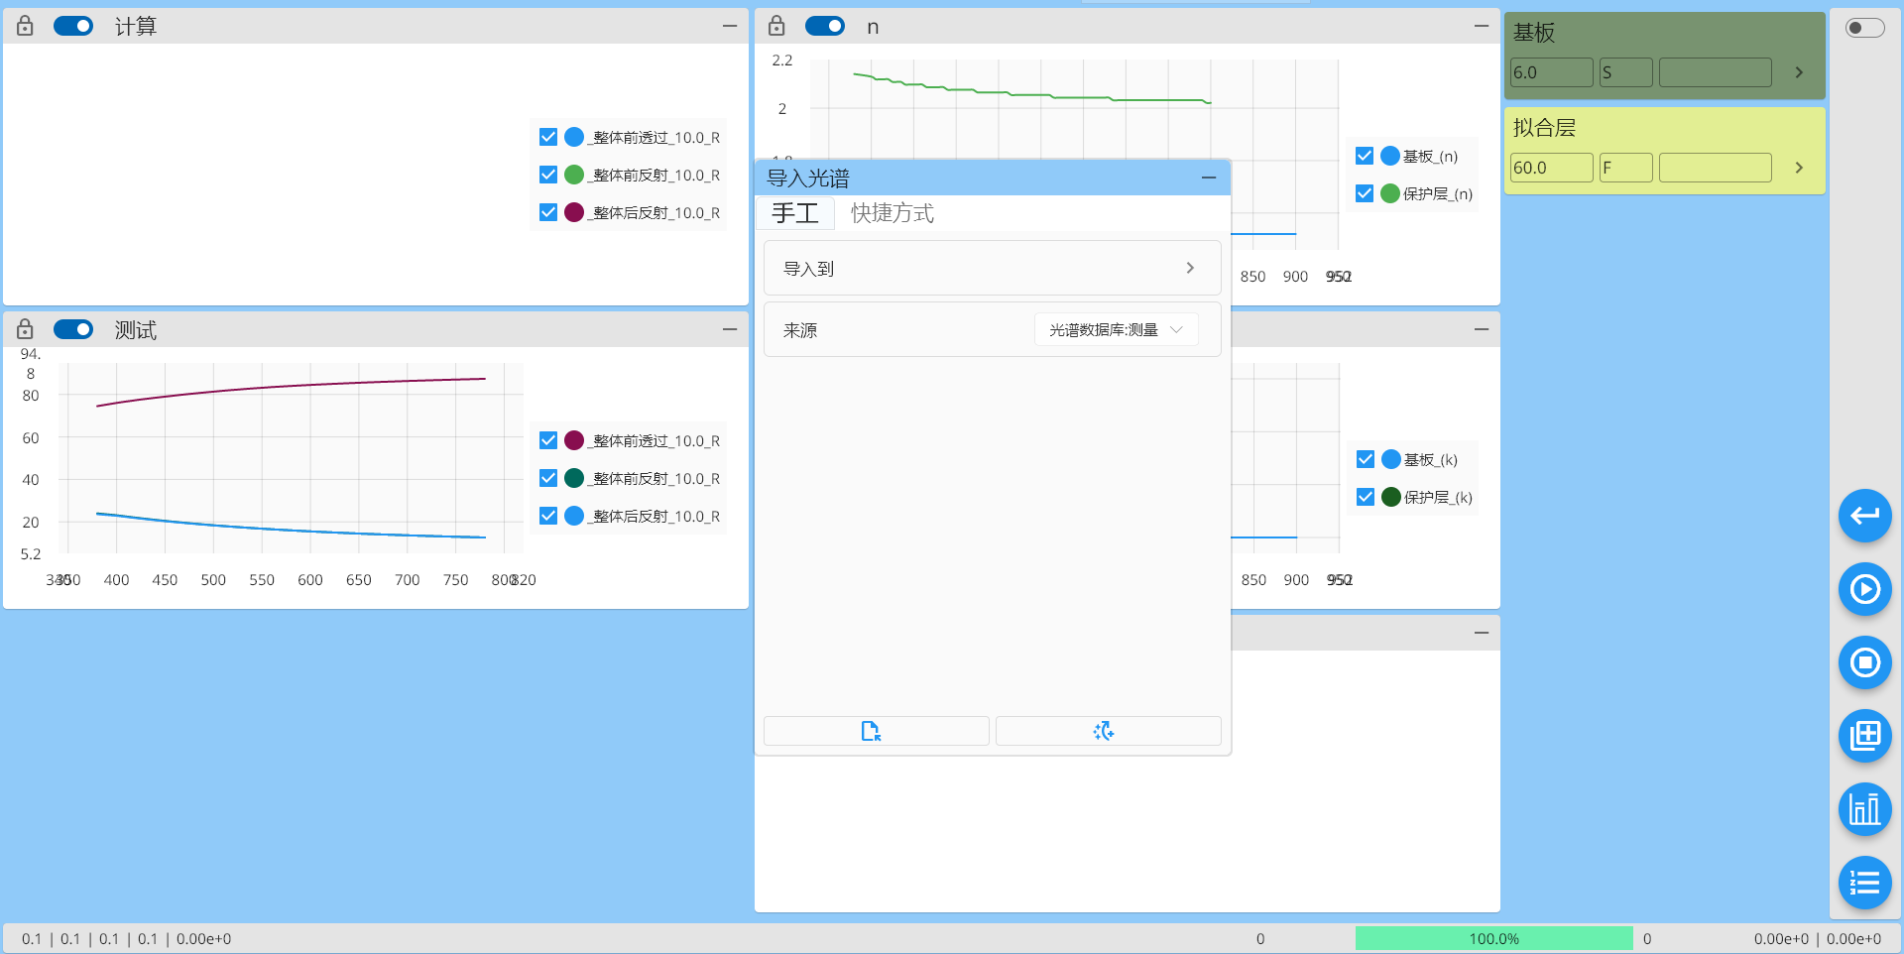This screenshot has height=954, width=1904.
Task: Uncheck 保护层_(k) legend checkbox
Action: point(1366,497)
